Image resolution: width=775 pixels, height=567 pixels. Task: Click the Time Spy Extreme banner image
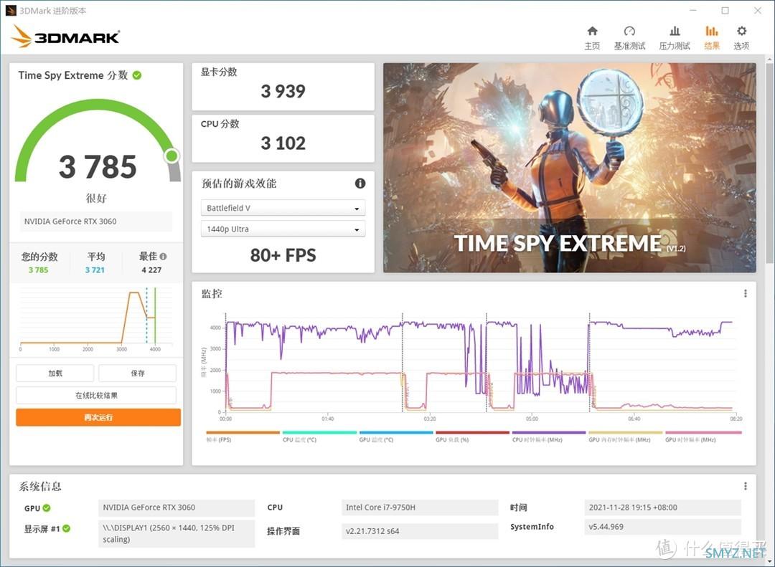click(569, 168)
